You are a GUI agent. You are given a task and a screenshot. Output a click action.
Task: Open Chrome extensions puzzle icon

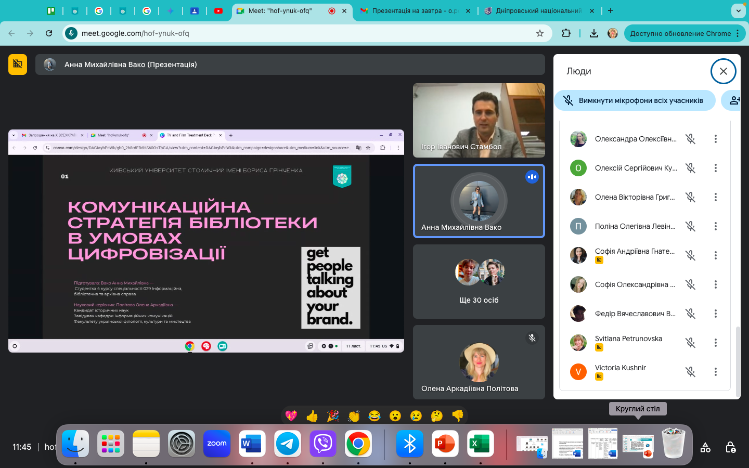[x=566, y=33]
